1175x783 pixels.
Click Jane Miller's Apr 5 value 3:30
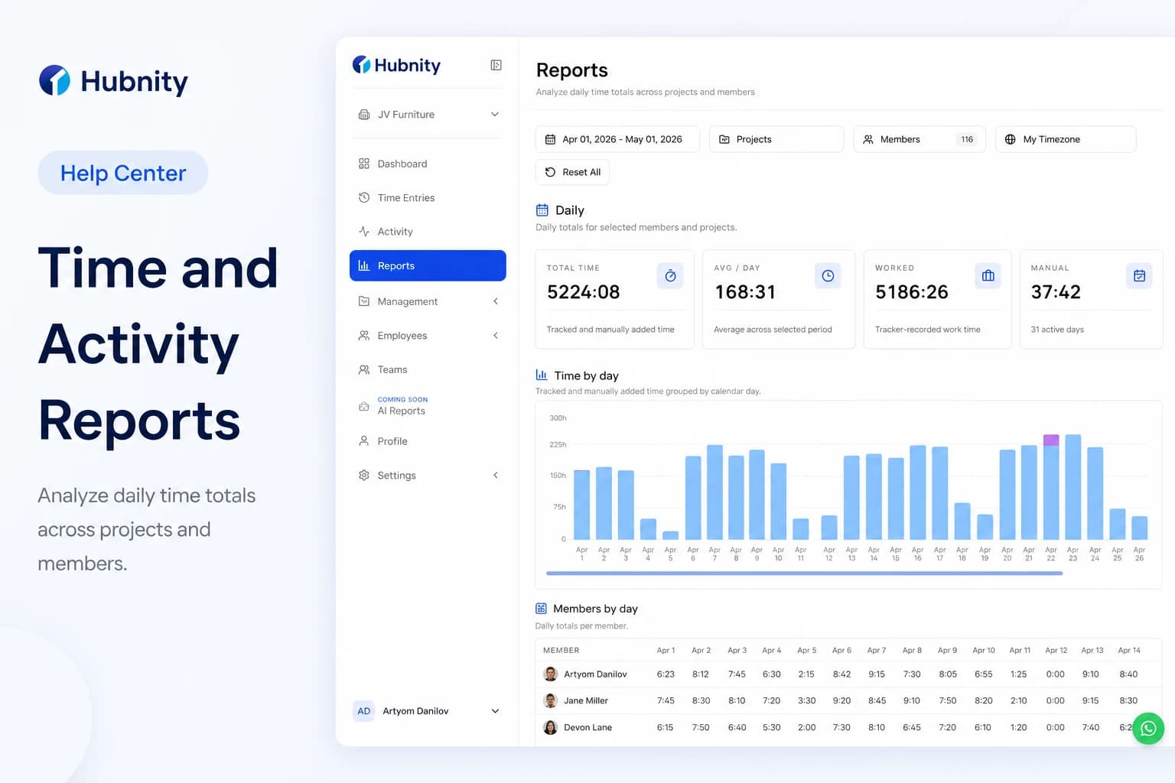pos(806,700)
